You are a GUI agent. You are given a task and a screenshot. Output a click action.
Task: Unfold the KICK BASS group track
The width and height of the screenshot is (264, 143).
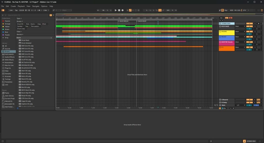tap(220, 26)
